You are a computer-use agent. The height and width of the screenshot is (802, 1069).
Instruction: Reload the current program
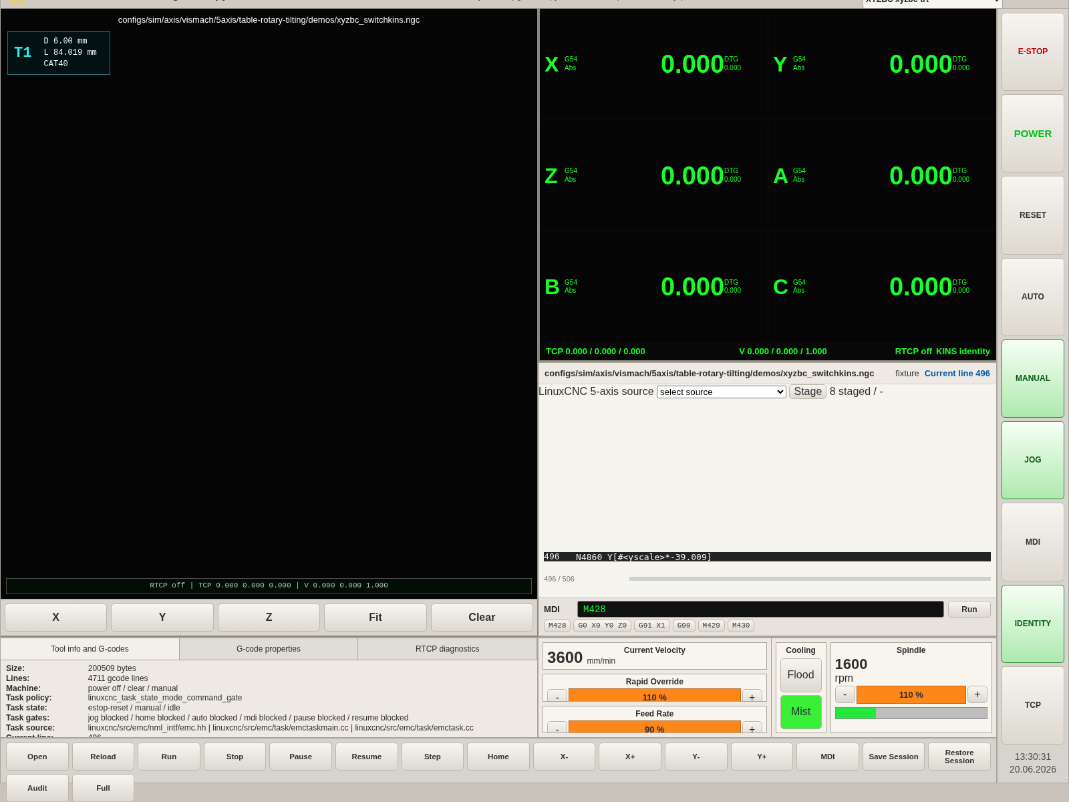(x=103, y=757)
